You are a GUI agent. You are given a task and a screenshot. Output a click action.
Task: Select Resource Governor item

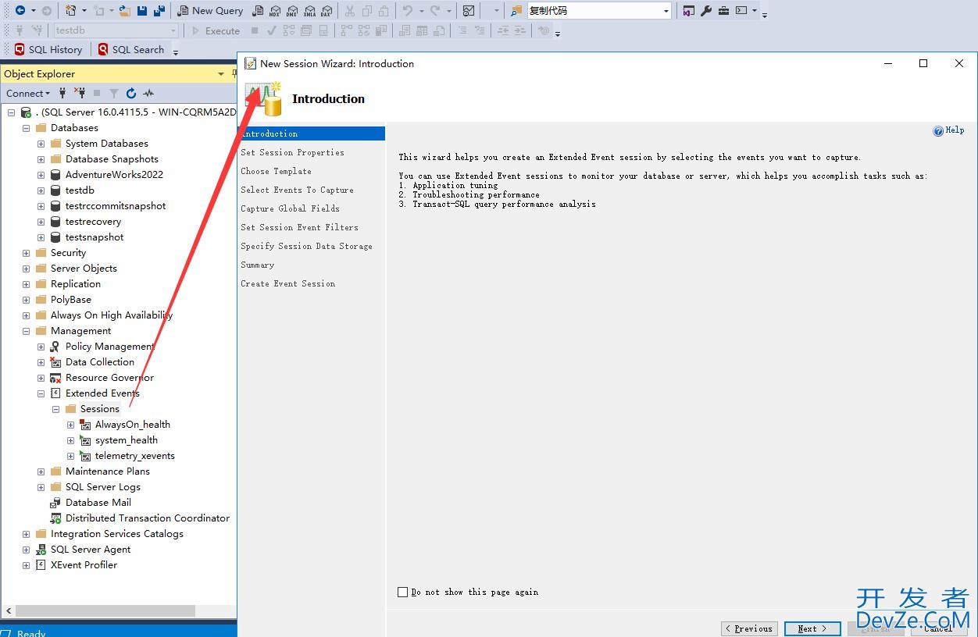coord(109,378)
